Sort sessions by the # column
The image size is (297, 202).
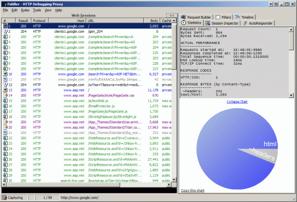[x=9, y=20]
